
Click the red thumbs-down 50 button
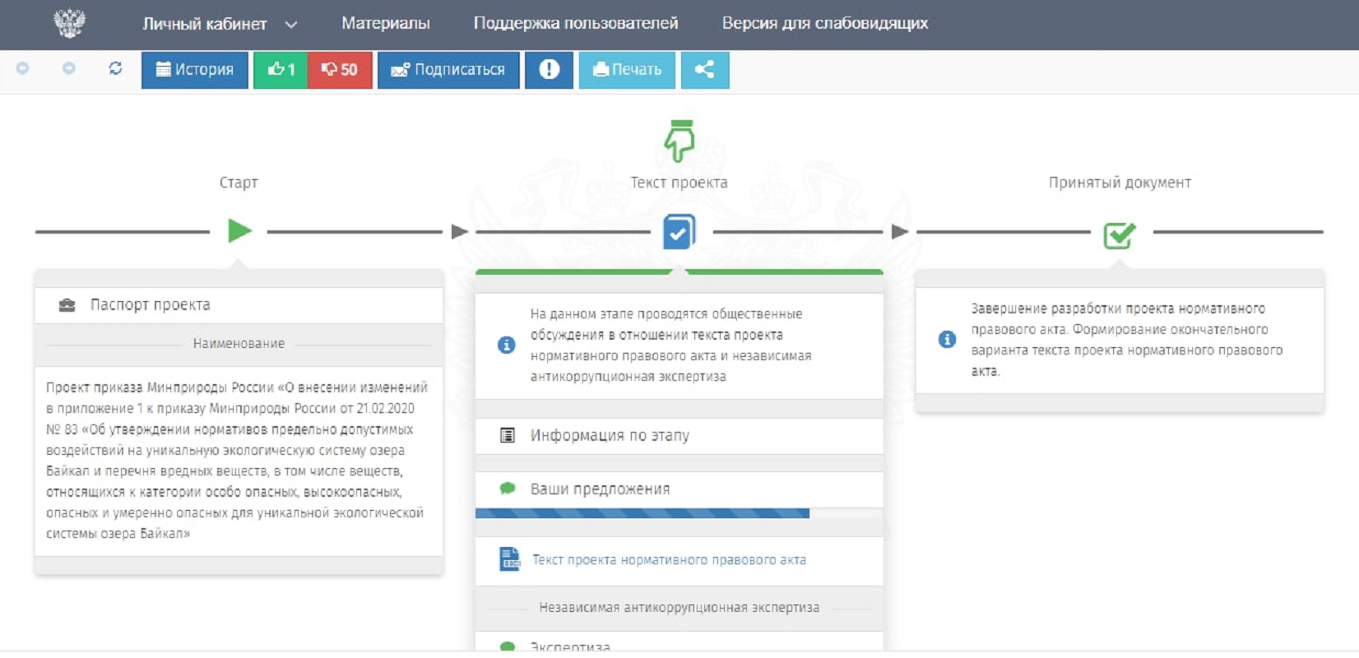point(340,70)
